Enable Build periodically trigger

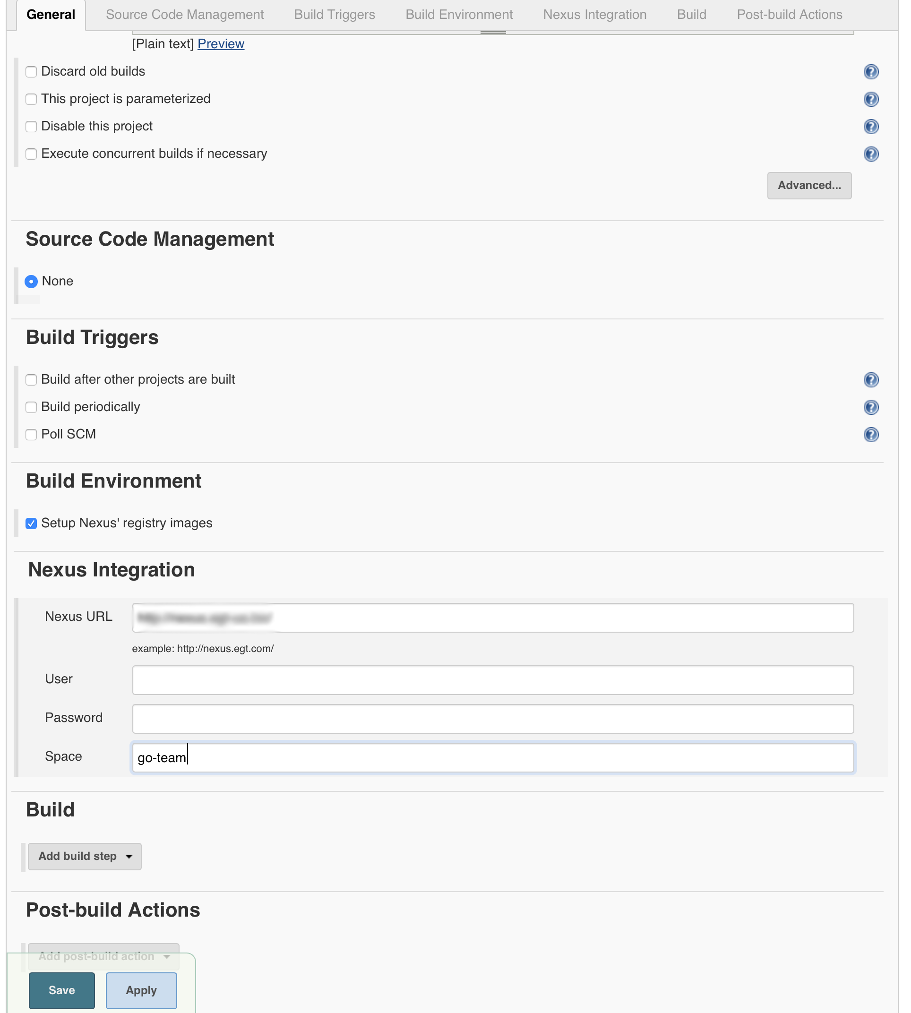tap(32, 407)
